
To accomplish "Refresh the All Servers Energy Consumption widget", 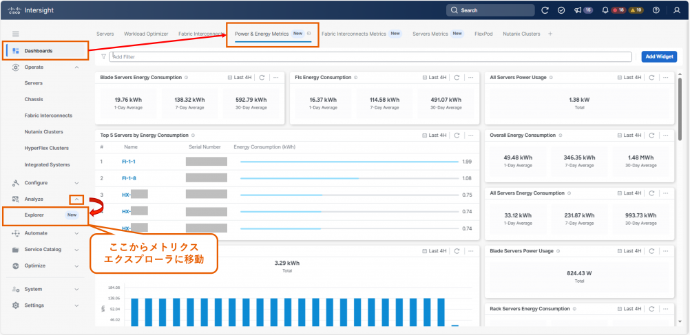I will click(x=651, y=193).
